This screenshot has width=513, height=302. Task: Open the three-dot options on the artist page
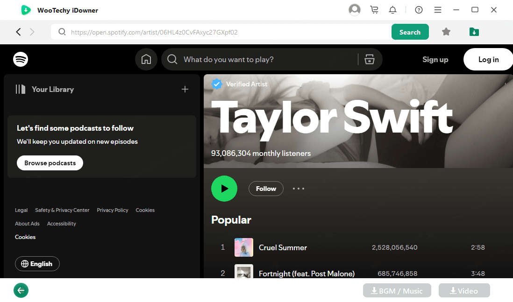298,189
